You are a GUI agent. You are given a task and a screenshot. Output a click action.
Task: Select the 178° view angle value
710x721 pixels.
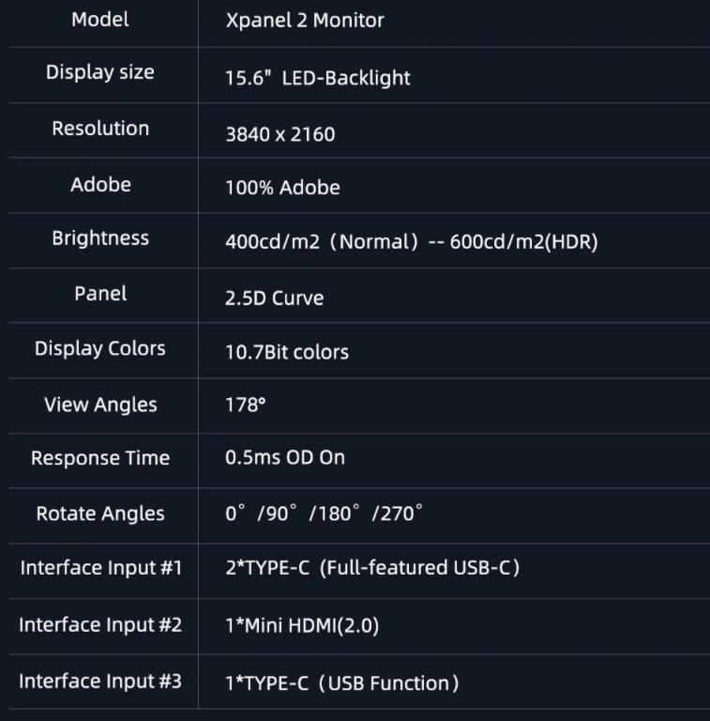(x=245, y=406)
